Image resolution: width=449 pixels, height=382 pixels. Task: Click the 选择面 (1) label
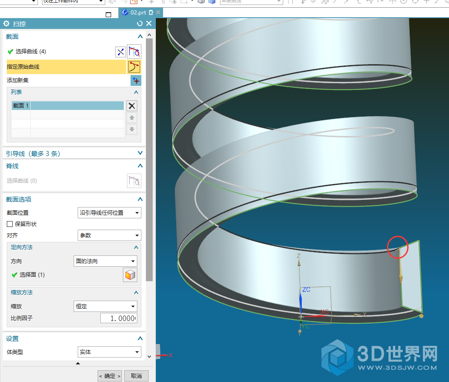32,274
